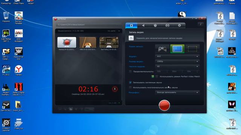Enable the Perfect Video Match checkbox
This screenshot has width=241, height=135.
(x=157, y=76)
